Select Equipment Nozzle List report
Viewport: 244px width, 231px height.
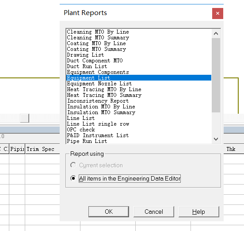click(x=139, y=84)
